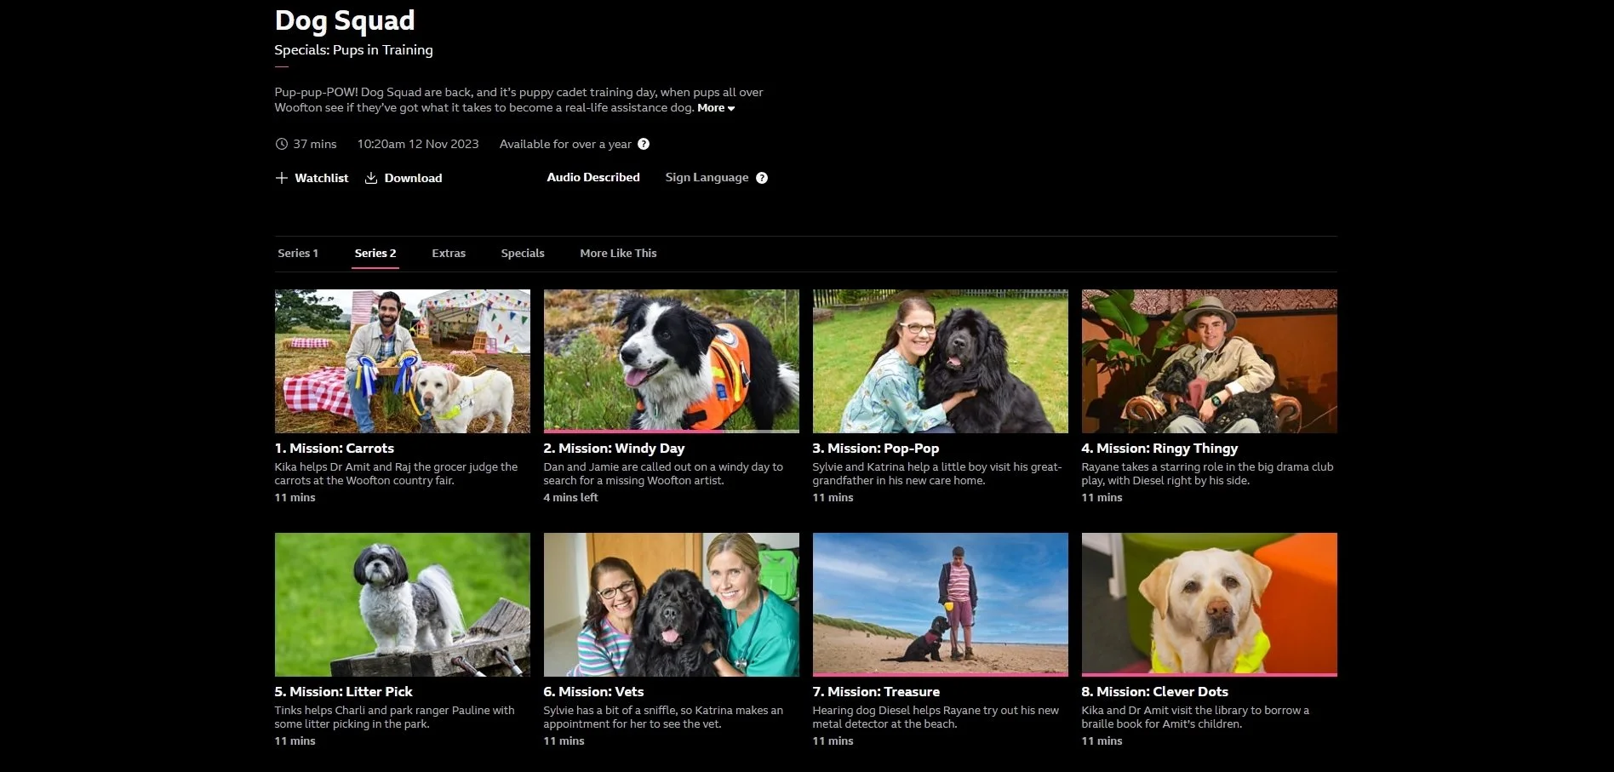The height and width of the screenshot is (772, 1614).
Task: Click the '4 mins left' text
Action: tap(570, 498)
